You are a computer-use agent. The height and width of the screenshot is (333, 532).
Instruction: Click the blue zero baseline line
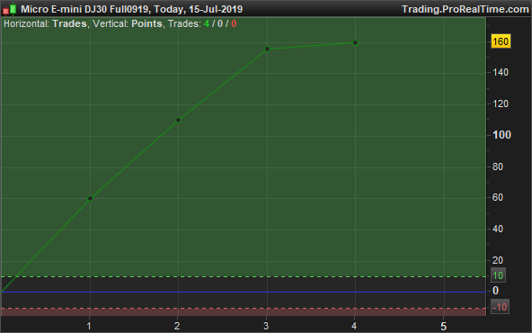[x=244, y=292]
